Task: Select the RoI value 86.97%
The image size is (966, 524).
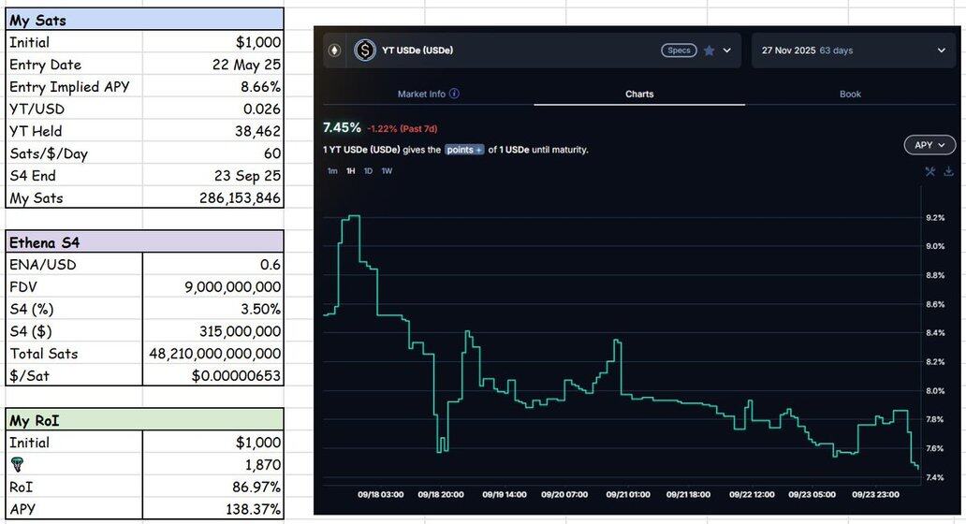Action: click(x=213, y=488)
